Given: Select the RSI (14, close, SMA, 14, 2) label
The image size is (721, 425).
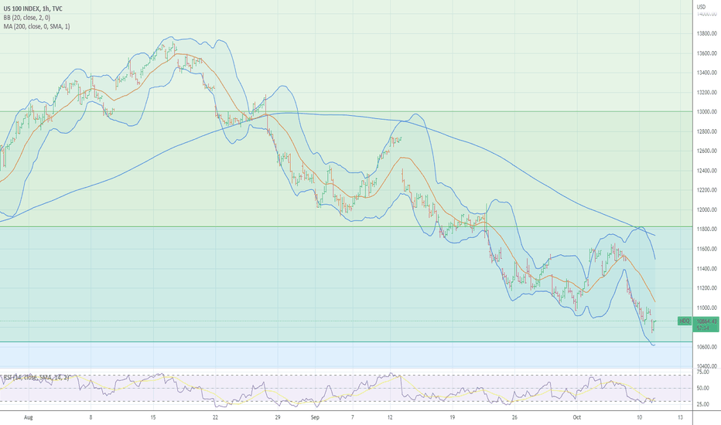Looking at the screenshot, I should tap(36, 377).
